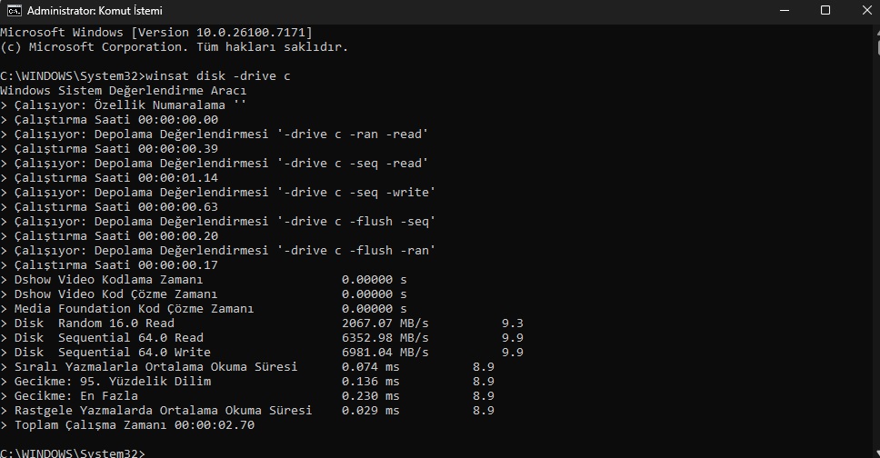Viewport: 880px width, 458px height.
Task: Click the 'Toplam Çalışma Zamanı' line
Action: click(127, 425)
